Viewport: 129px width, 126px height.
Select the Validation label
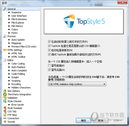12,98
